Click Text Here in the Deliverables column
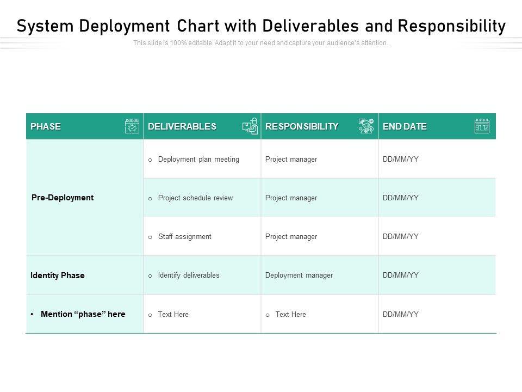The height and width of the screenshot is (392, 522). pos(173,315)
